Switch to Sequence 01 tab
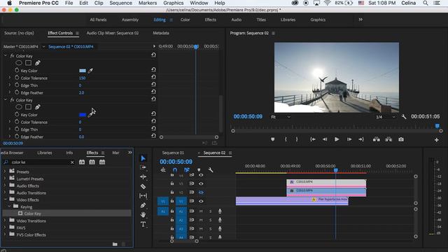The height and width of the screenshot is (252, 448). coord(173,153)
